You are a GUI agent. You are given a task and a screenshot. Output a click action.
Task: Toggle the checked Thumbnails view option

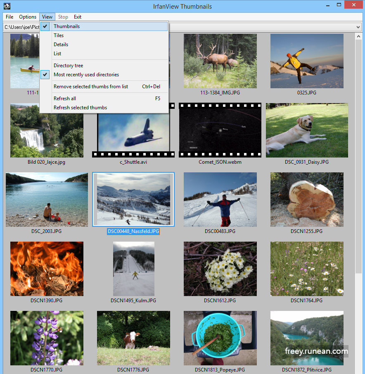point(104,26)
